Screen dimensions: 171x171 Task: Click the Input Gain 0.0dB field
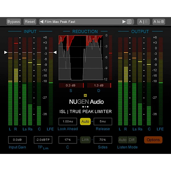pyautogui.click(x=17, y=140)
